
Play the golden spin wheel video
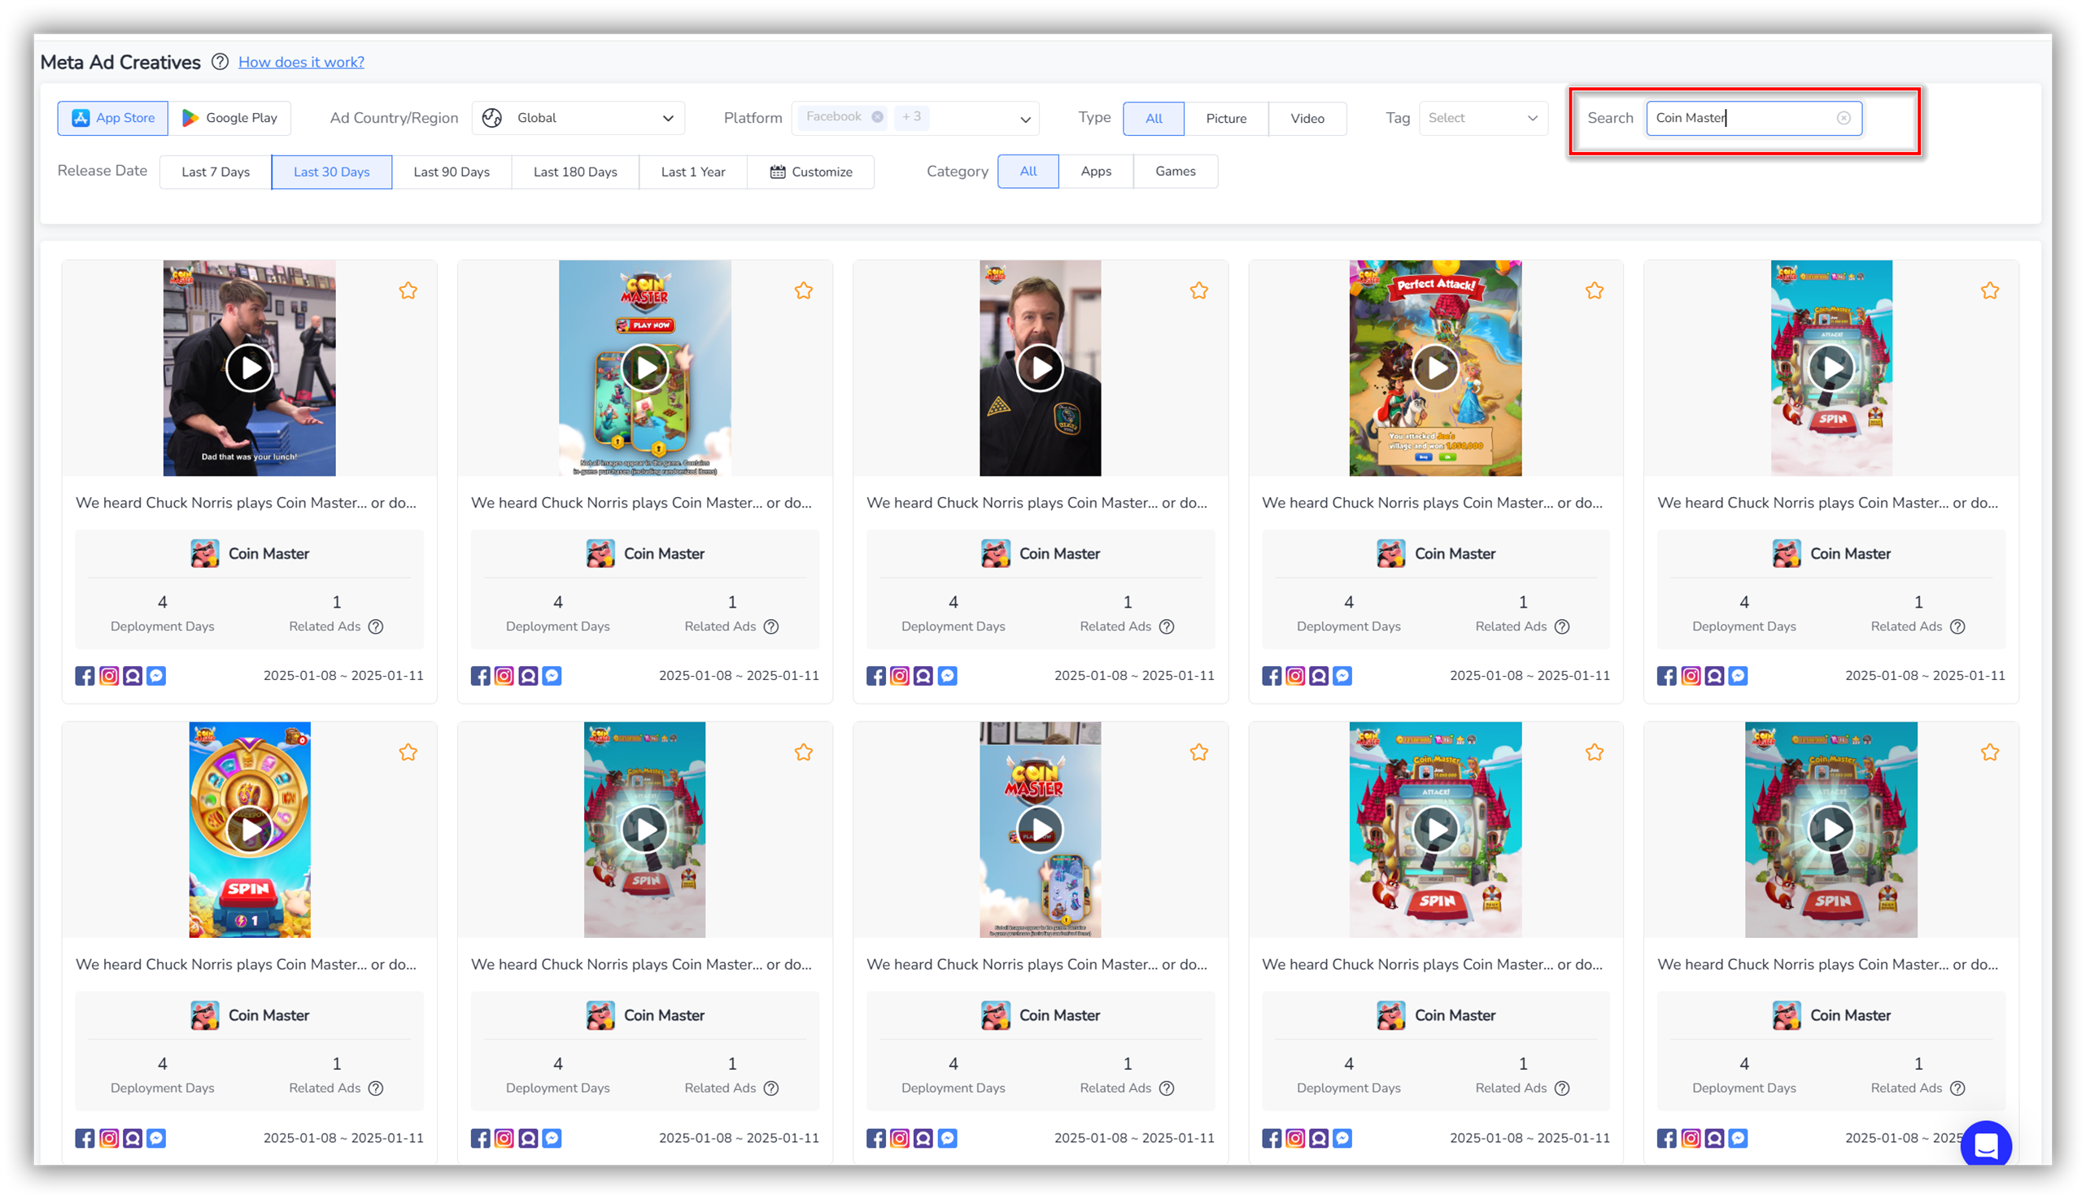click(x=250, y=830)
